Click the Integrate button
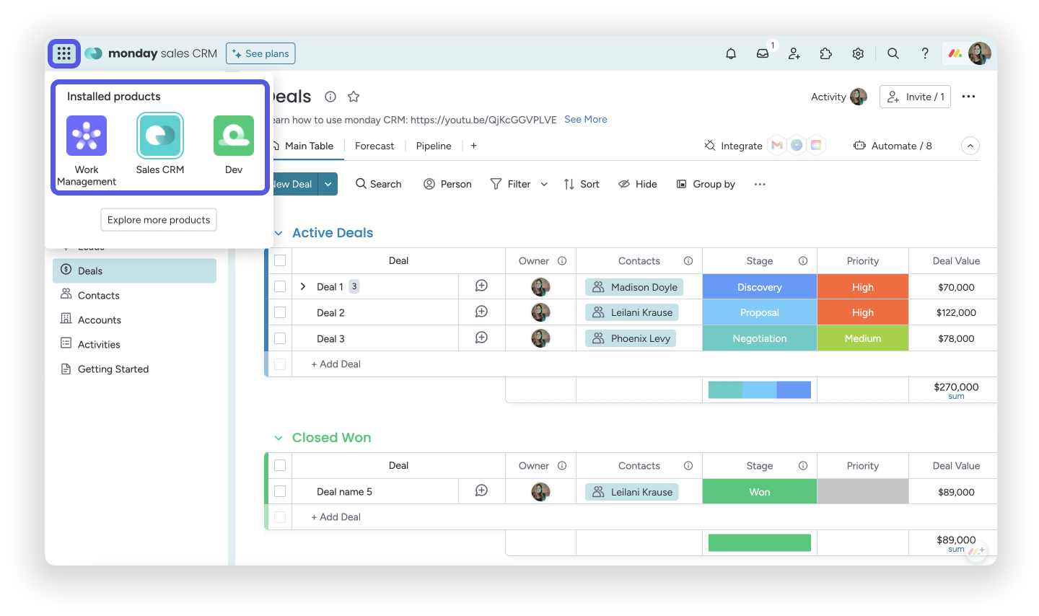Image resolution: width=1039 pixels, height=616 pixels. coord(733,146)
